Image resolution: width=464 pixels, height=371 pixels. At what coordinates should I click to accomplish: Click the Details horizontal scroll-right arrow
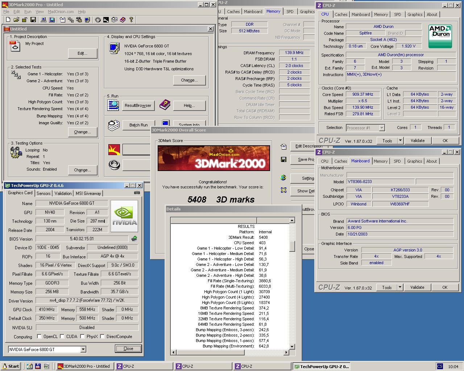(286, 352)
